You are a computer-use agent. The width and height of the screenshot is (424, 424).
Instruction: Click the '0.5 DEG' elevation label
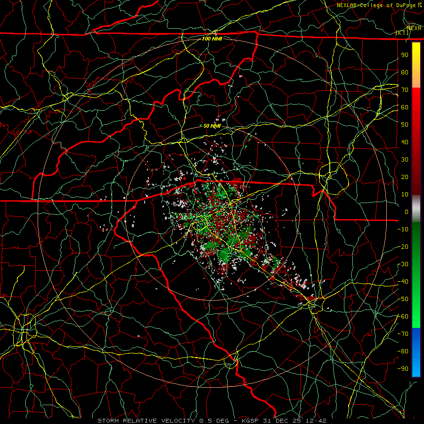point(214,421)
